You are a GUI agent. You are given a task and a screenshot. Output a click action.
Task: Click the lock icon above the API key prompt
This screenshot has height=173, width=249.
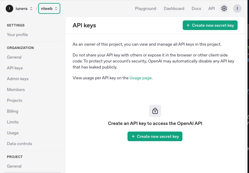(x=155, y=111)
